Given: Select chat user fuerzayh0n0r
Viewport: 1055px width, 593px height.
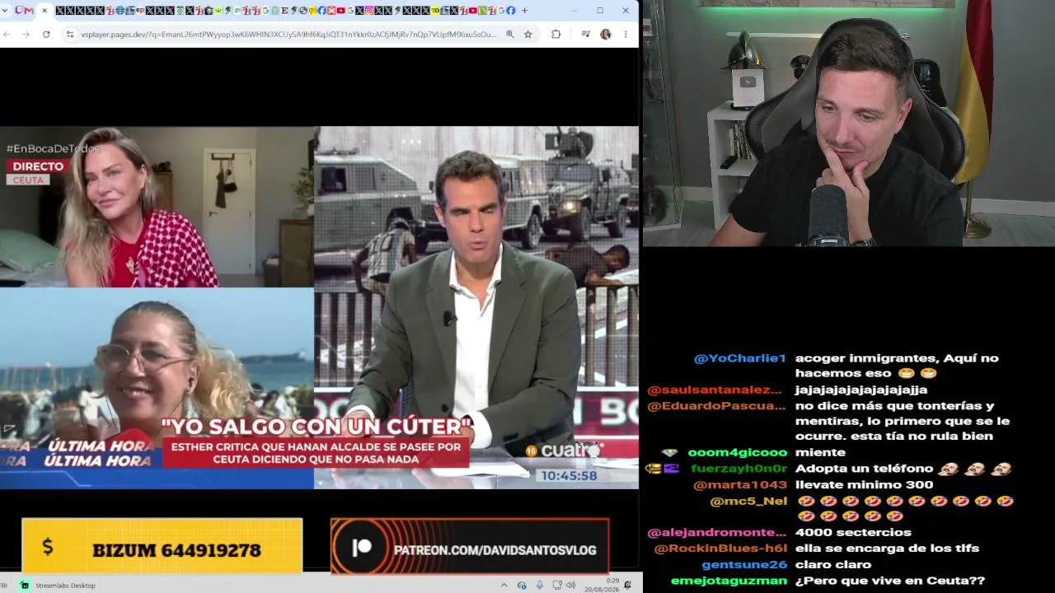Looking at the screenshot, I should click(x=739, y=469).
